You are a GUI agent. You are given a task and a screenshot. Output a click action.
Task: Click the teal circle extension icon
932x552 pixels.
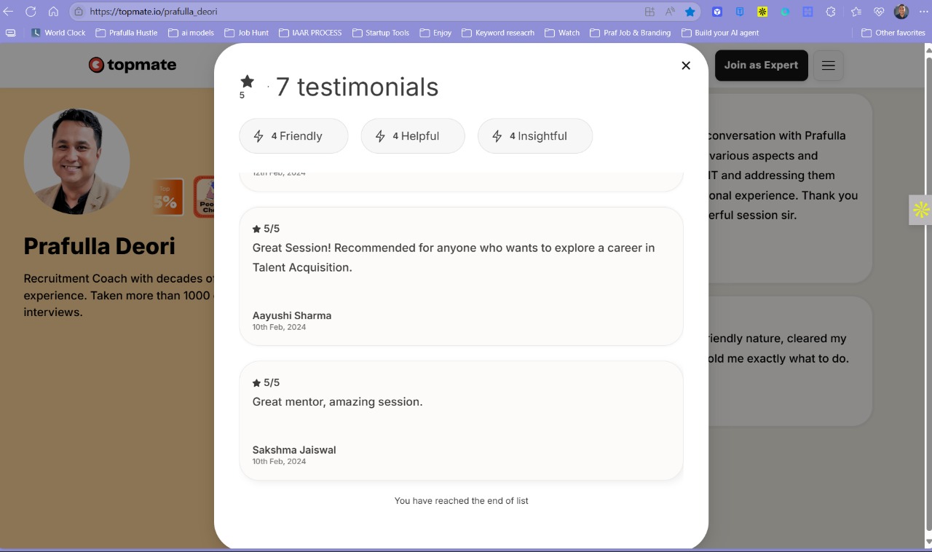click(x=785, y=12)
